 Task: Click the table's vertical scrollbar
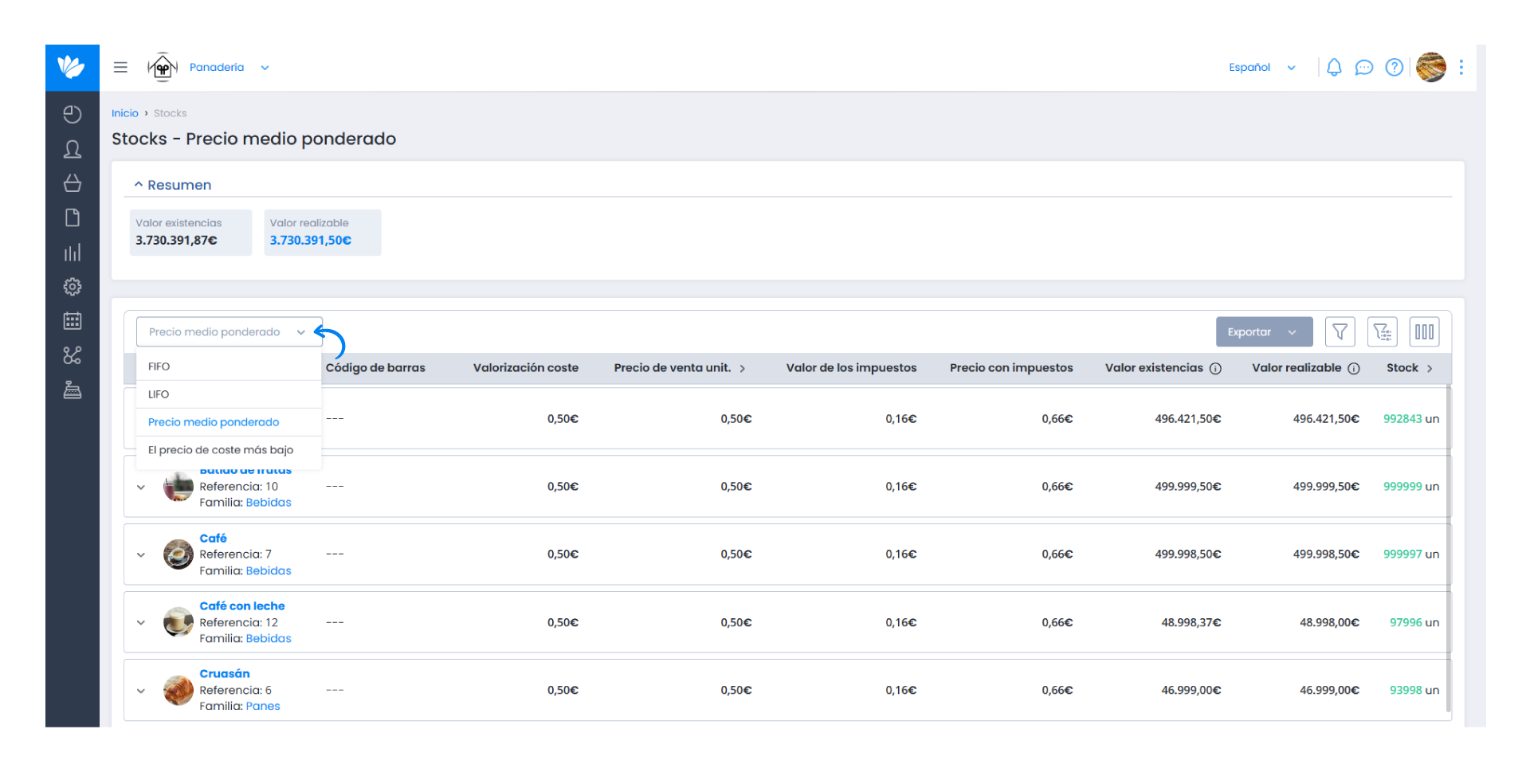tap(1449, 548)
